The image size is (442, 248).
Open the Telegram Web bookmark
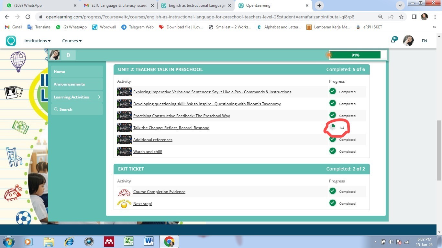point(138,27)
